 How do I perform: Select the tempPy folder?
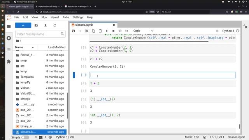click(x=40, y=82)
